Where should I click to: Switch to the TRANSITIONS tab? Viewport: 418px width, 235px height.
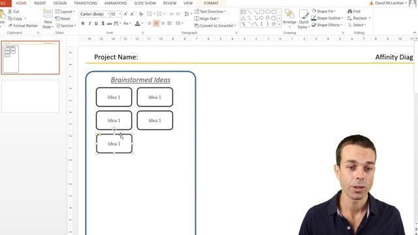86,3
